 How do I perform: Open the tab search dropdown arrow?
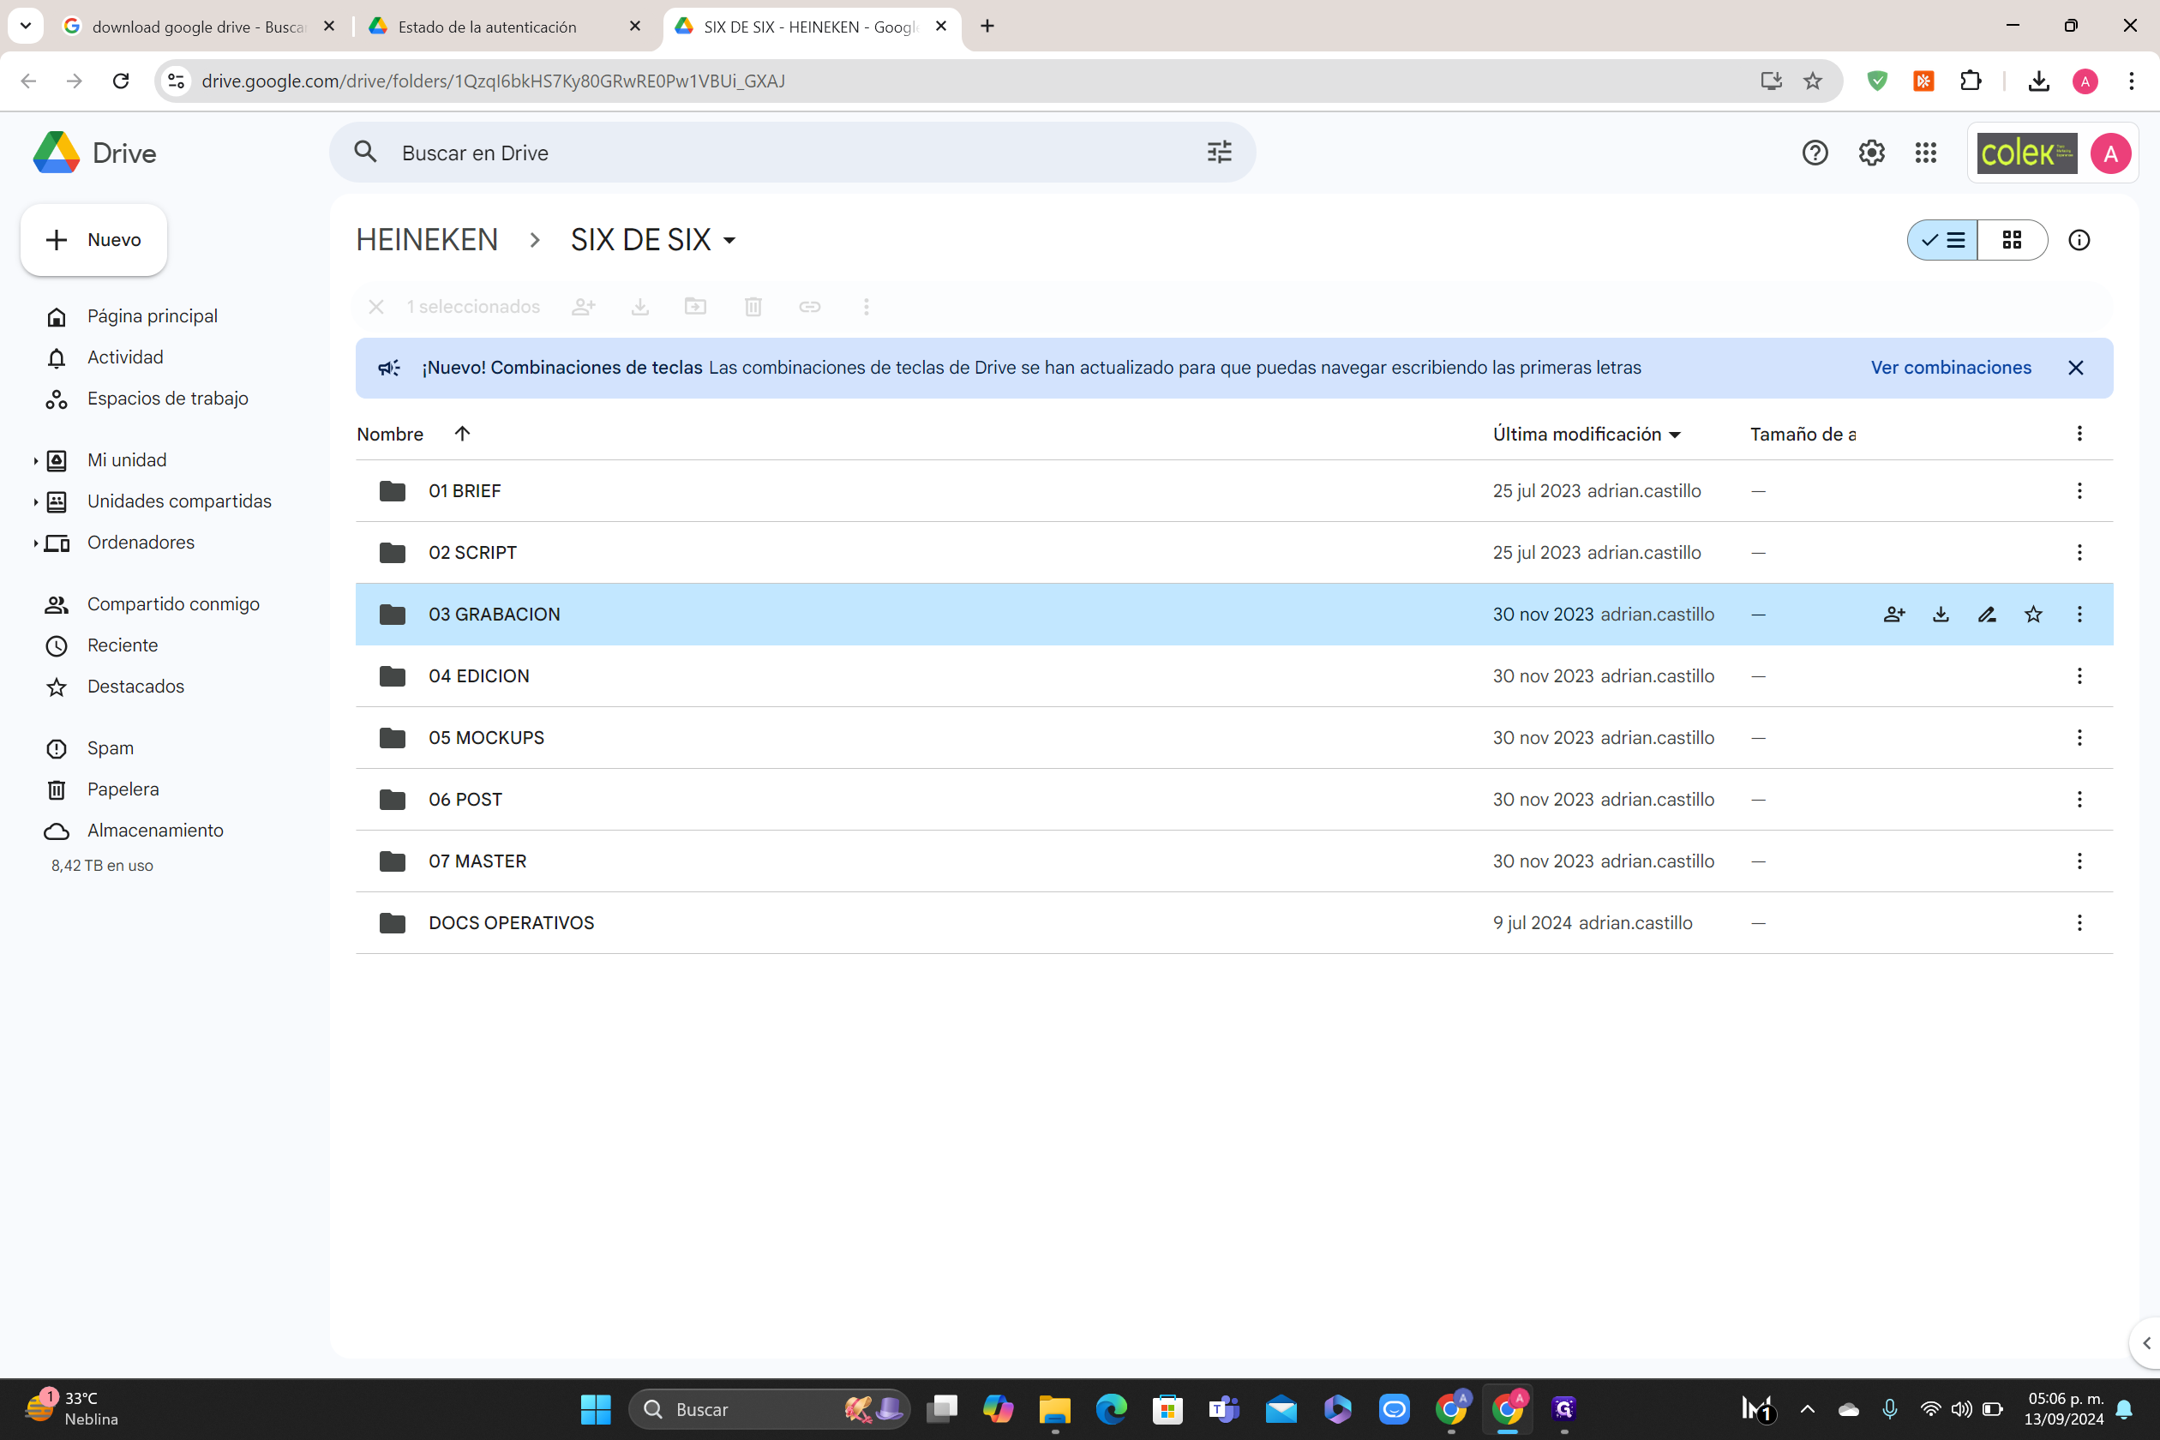[26, 26]
